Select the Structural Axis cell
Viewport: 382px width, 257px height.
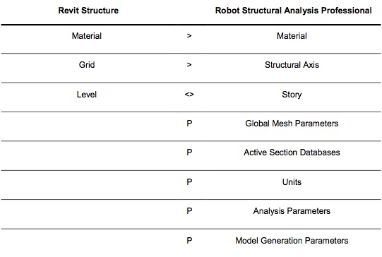pyautogui.click(x=292, y=65)
